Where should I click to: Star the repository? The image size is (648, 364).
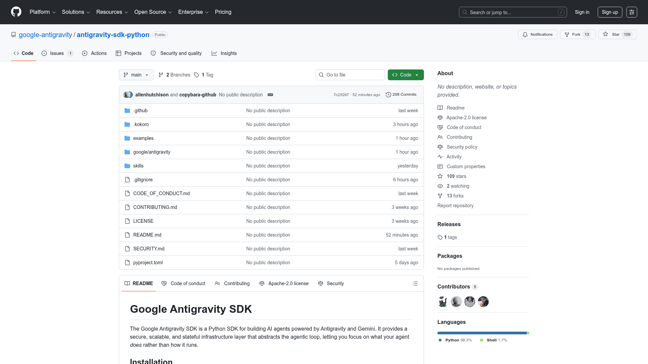617,34
